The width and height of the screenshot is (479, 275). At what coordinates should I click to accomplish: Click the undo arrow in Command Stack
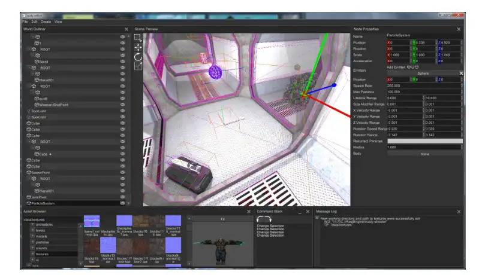(x=260, y=219)
